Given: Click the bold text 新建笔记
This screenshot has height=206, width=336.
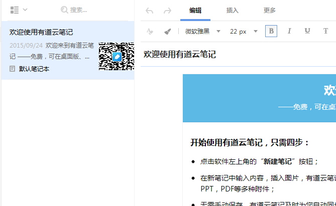Looking at the screenshot, I should 278,161.
